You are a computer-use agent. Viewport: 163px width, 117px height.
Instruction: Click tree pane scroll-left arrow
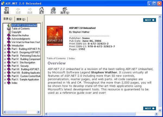pyautogui.click(x=5, y=112)
